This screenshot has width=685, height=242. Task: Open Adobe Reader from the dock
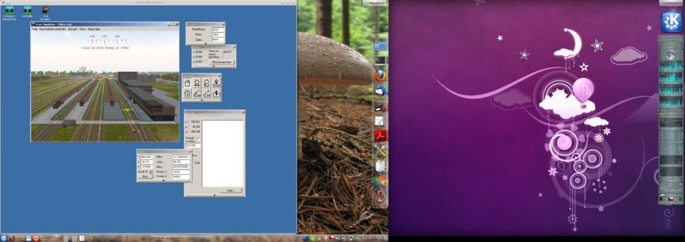click(x=381, y=136)
